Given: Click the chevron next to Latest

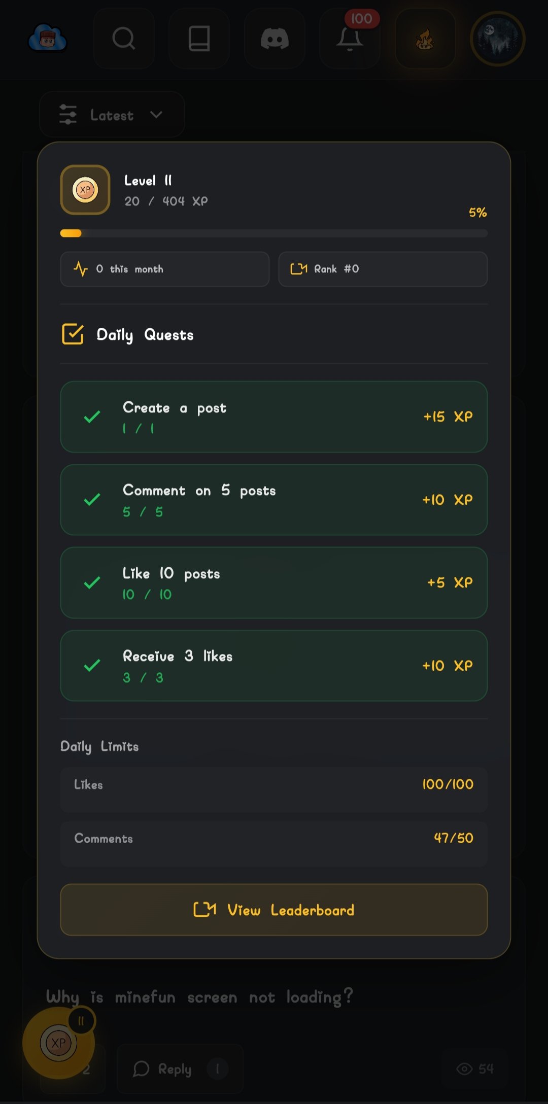Looking at the screenshot, I should [156, 115].
